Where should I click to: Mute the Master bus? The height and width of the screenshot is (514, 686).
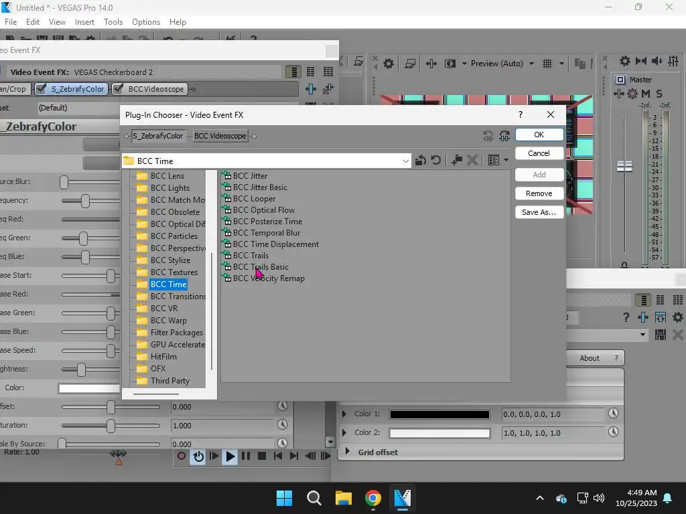pos(645,94)
